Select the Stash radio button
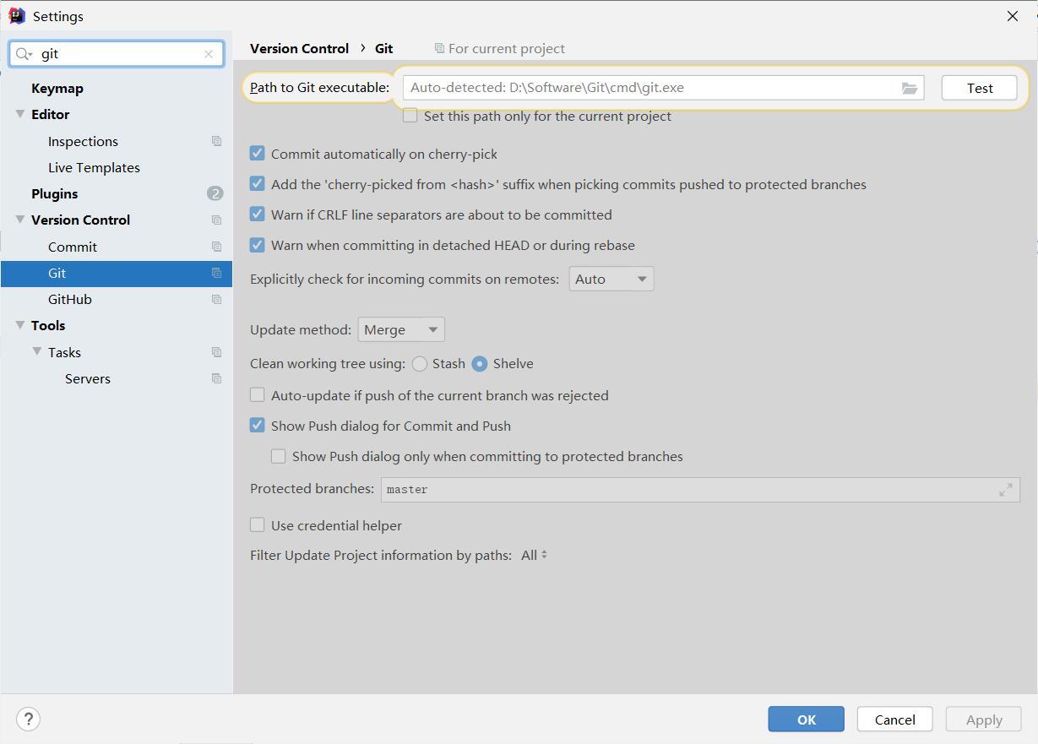Viewport: 1038px width, 744px height. pos(420,364)
